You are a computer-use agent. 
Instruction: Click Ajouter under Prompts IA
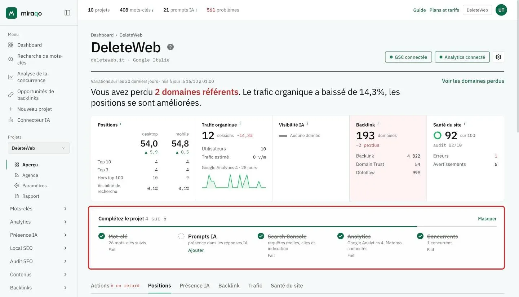point(196,250)
